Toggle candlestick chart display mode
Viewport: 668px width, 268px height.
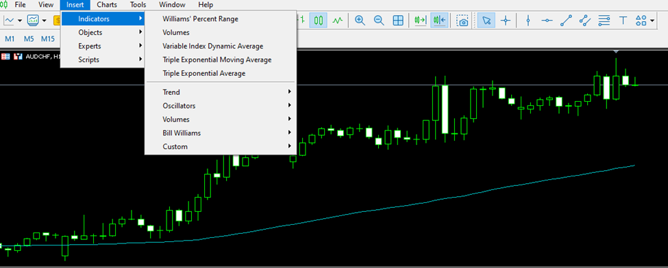[318, 20]
